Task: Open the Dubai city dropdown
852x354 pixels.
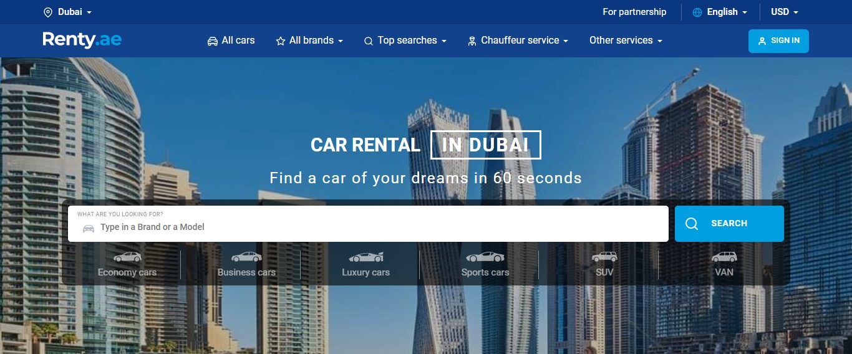Action: point(67,12)
